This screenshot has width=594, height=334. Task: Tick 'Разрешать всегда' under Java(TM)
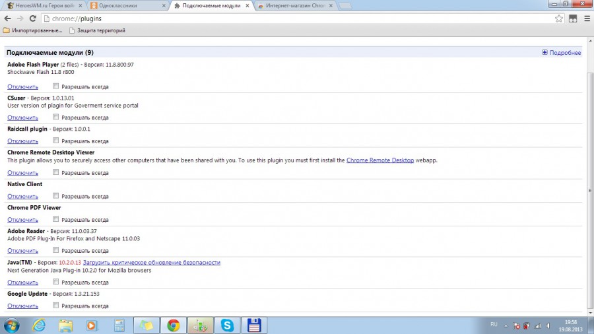pos(56,282)
